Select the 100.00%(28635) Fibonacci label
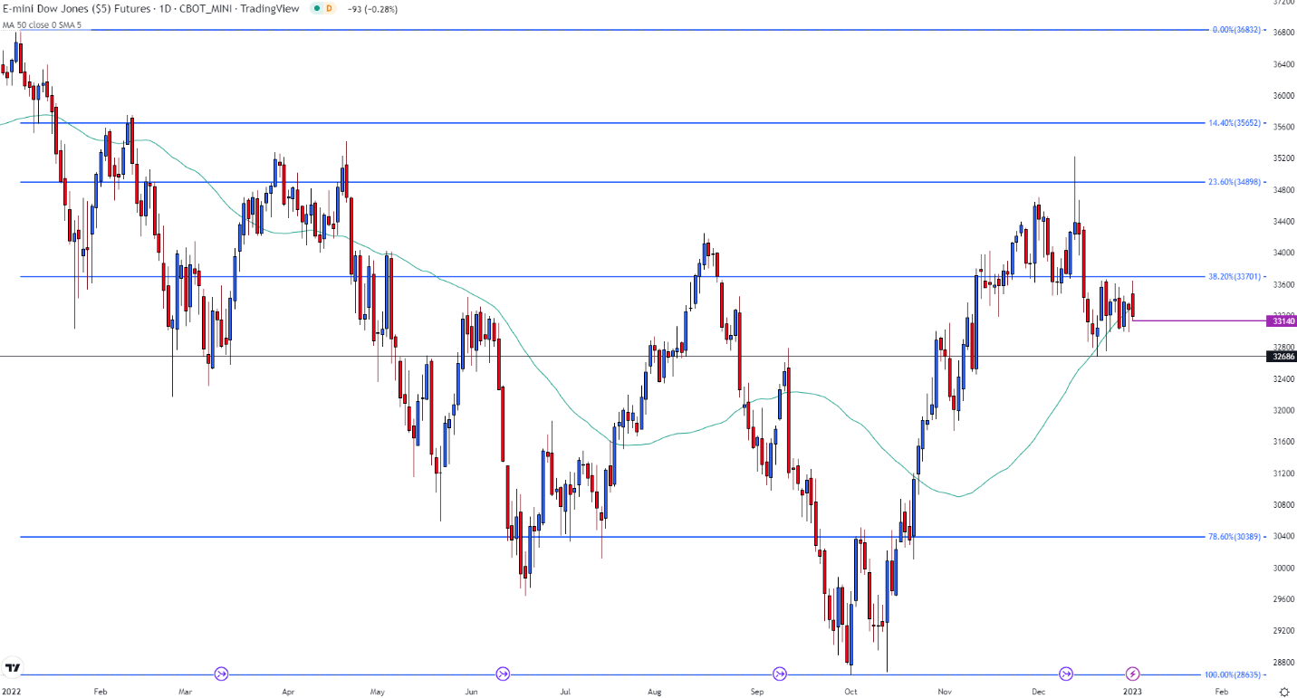The height and width of the screenshot is (698, 1297). [1233, 674]
